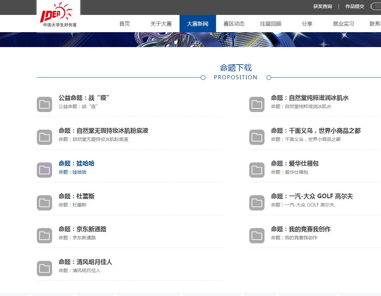381x296 pixels.
Task: Click the 作品提交 link
Action: pos(354,6)
